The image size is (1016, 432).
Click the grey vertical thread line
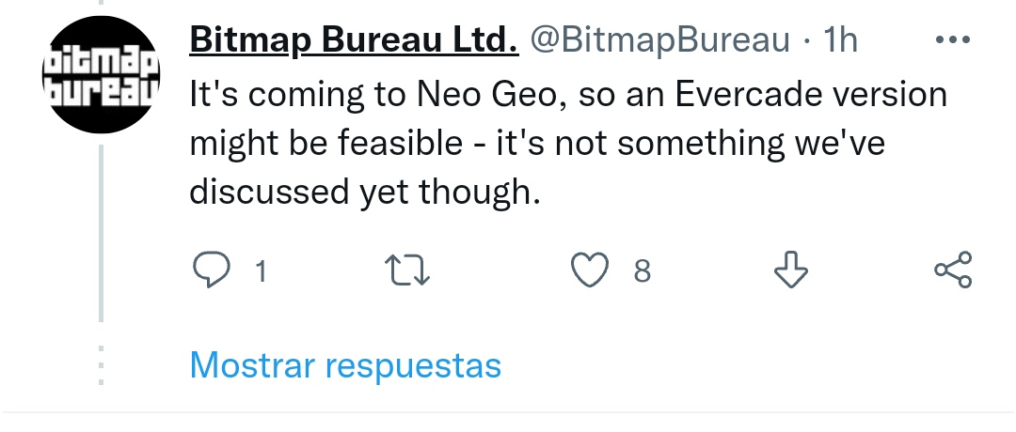(x=102, y=235)
